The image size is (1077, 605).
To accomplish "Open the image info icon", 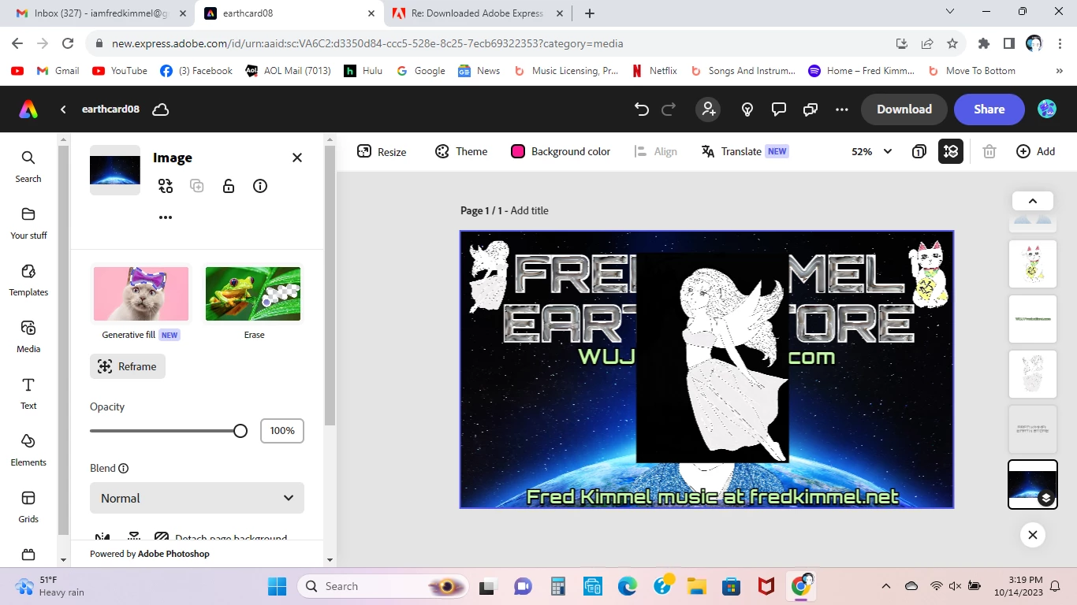I will (x=260, y=186).
